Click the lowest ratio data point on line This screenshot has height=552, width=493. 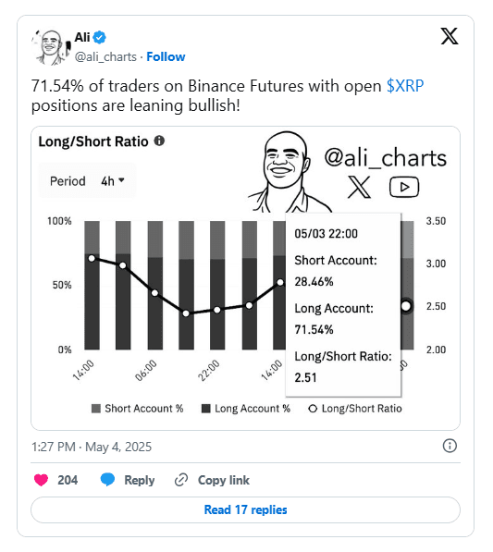pyautogui.click(x=186, y=313)
